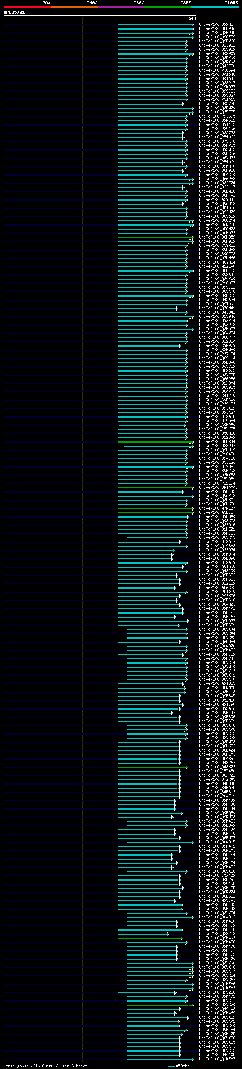The image size is (242, 1069).
Task: Click the arrowhead ending the UniRef100_O23934 bar
Action: (x=174, y=550)
